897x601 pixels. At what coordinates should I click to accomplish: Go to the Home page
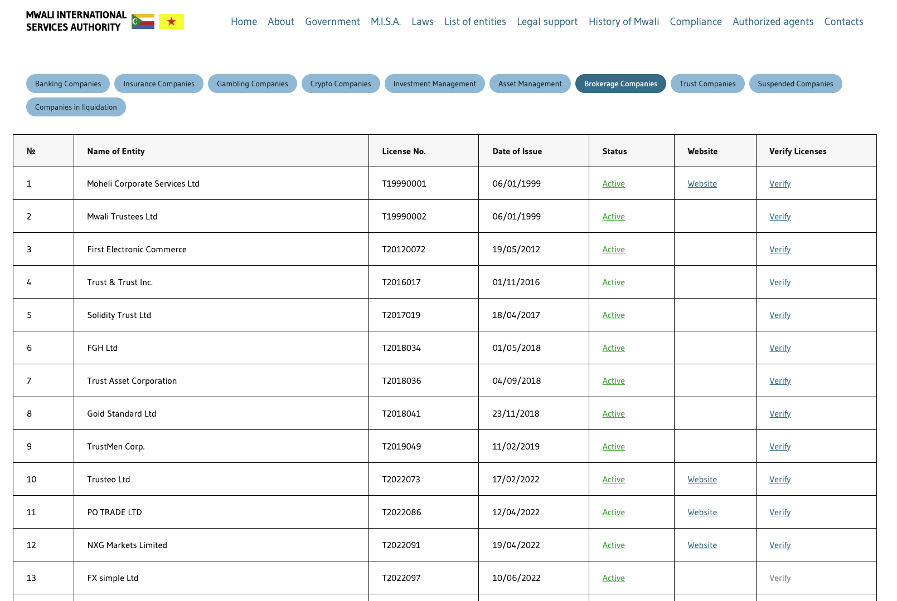point(244,22)
